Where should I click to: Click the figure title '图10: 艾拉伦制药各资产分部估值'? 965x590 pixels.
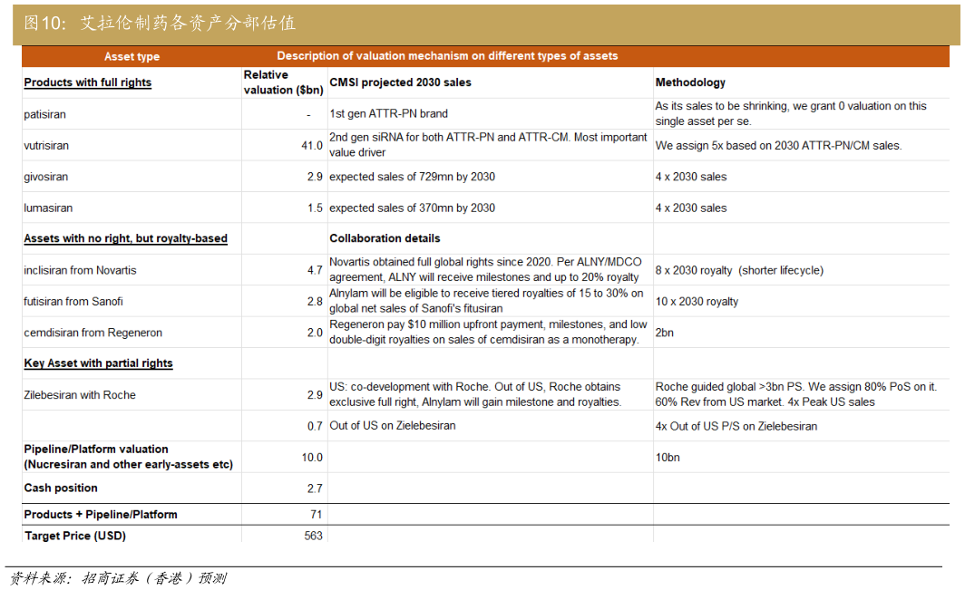(160, 24)
